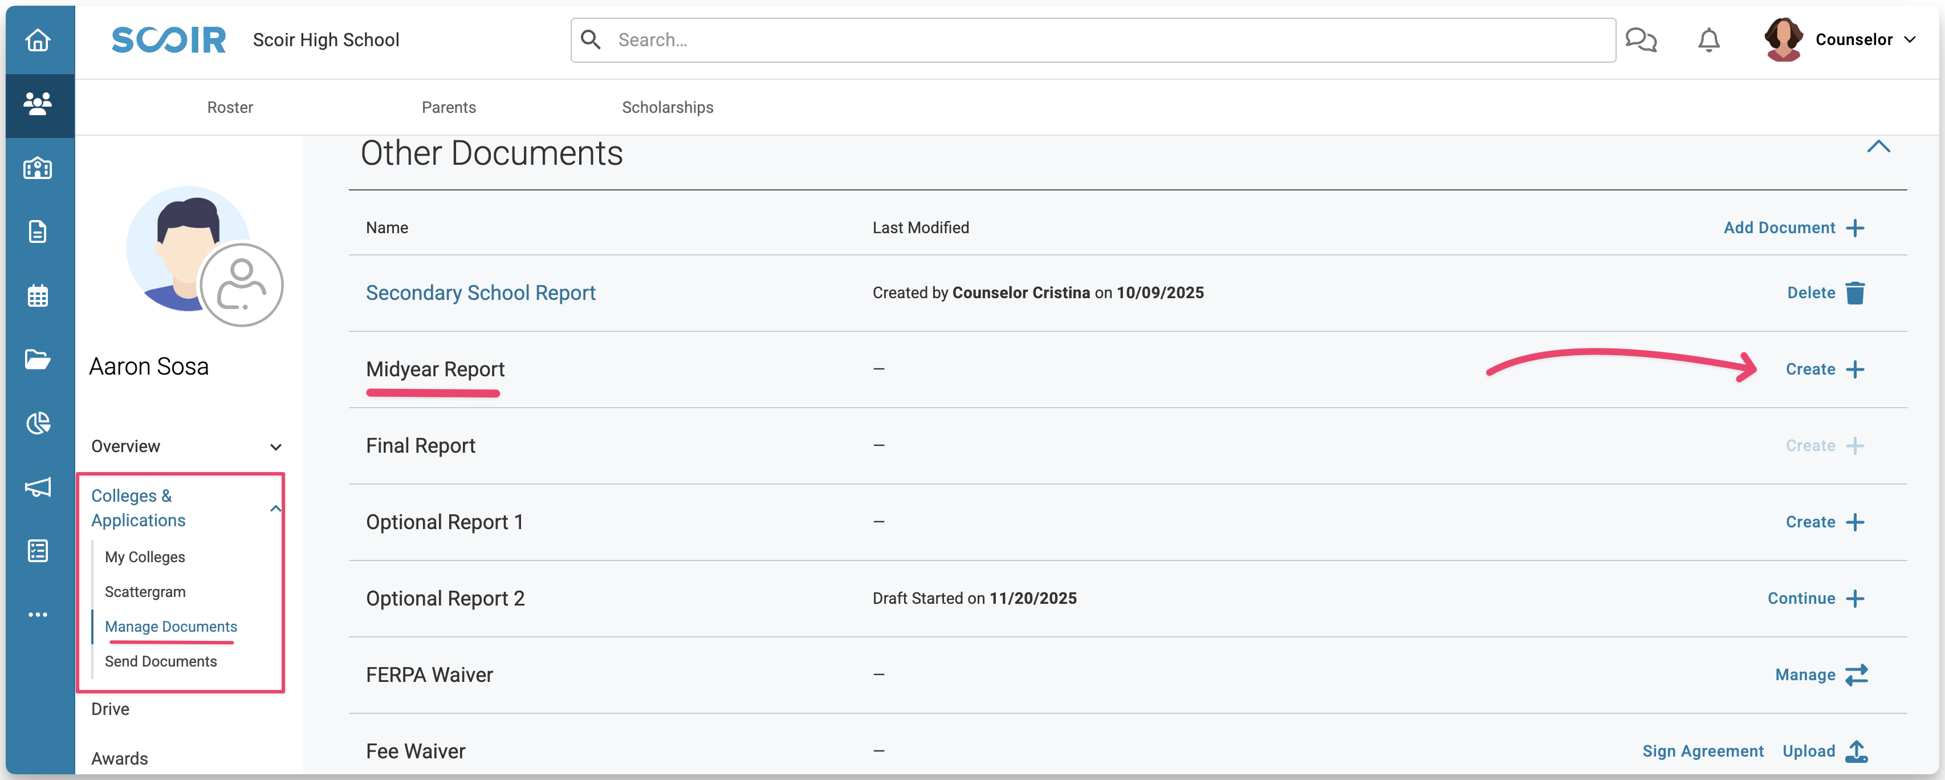
Task: Click the home icon in sidebar
Action: click(x=38, y=39)
